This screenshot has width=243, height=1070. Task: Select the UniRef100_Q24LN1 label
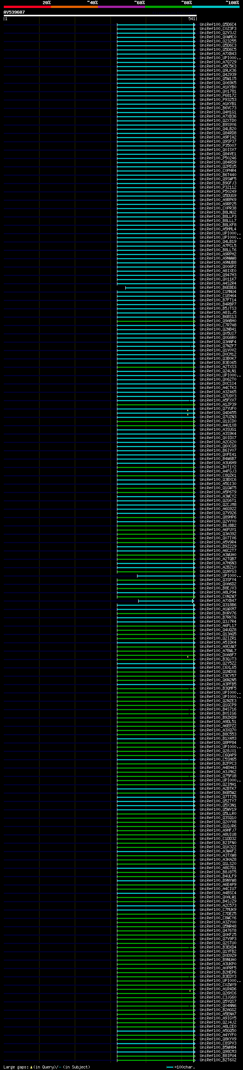tap(218, 371)
